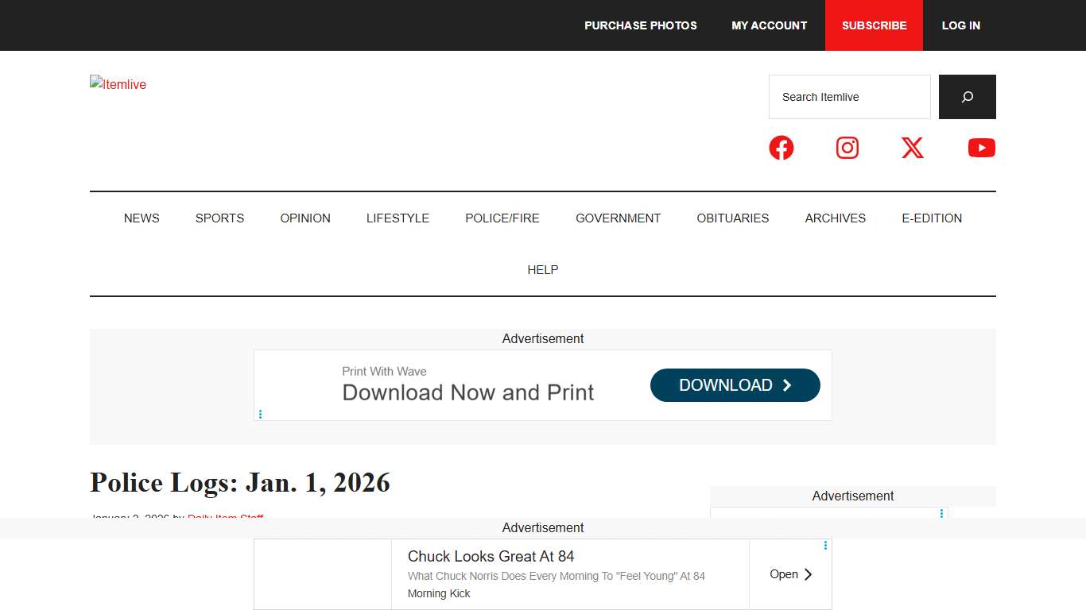Open the Obituaries section
This screenshot has height=610, width=1086.
tap(732, 218)
